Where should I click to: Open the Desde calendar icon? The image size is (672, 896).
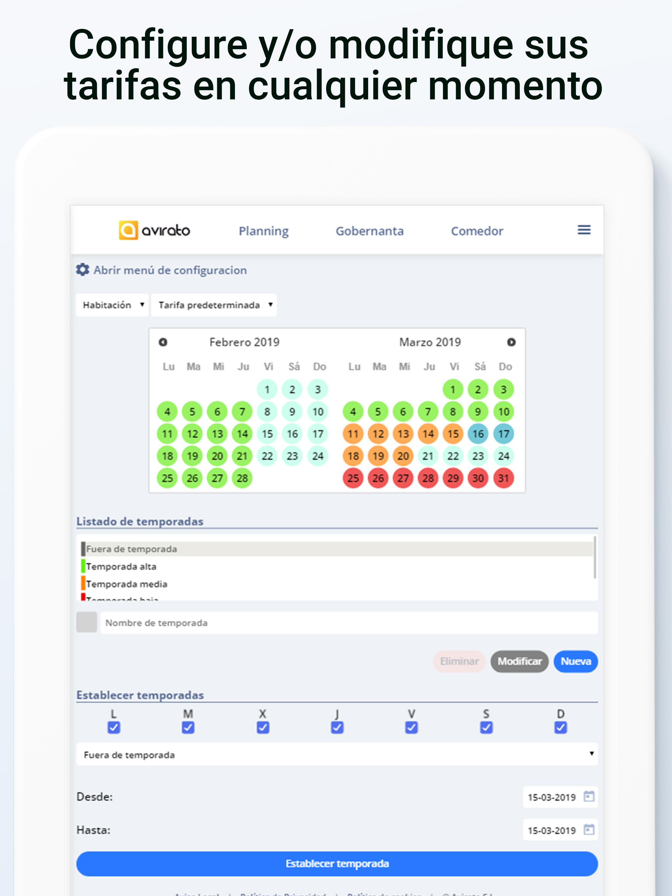point(589,797)
